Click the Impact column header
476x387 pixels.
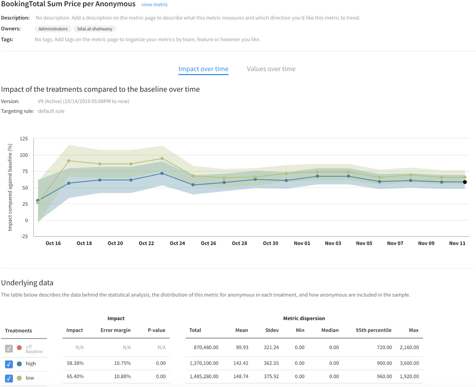75,330
